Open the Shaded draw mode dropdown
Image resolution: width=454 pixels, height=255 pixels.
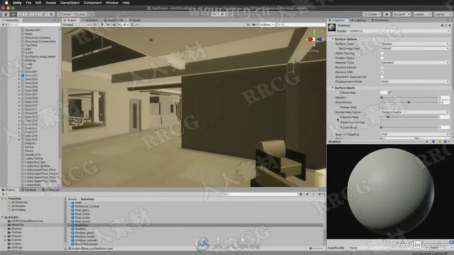click(76, 25)
